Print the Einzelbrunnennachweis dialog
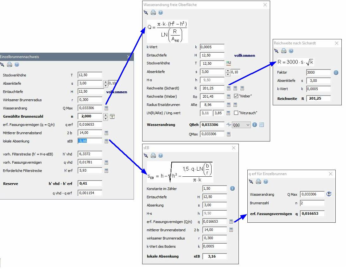 coord(10,64)
